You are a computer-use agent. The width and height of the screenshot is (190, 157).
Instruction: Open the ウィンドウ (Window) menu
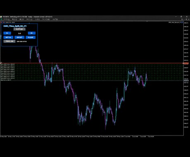(46, 19)
